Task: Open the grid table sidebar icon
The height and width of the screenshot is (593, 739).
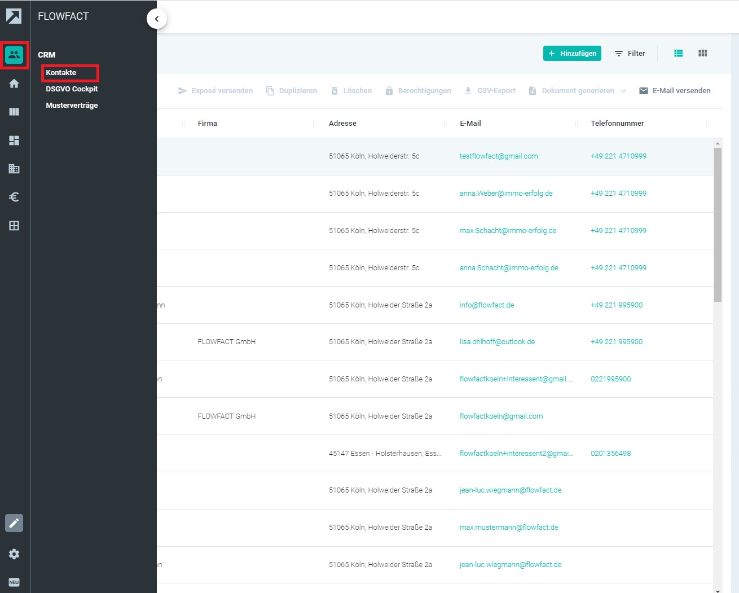Action: point(14,226)
